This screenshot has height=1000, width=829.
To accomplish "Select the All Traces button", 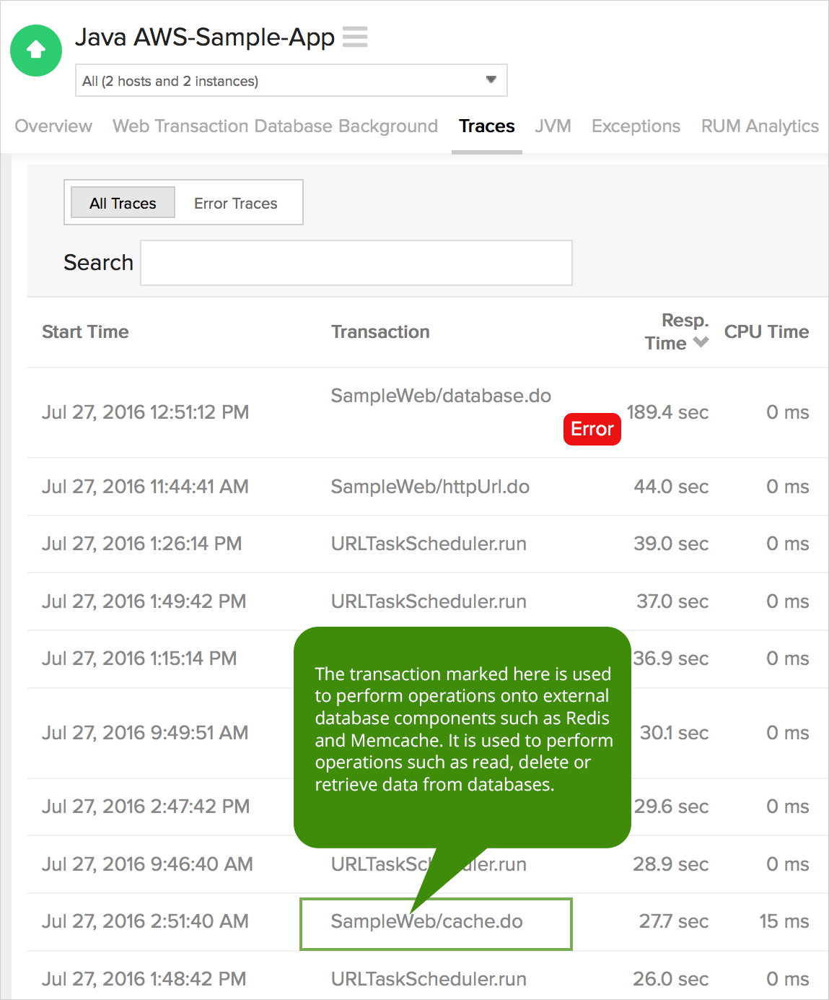I will pos(123,203).
